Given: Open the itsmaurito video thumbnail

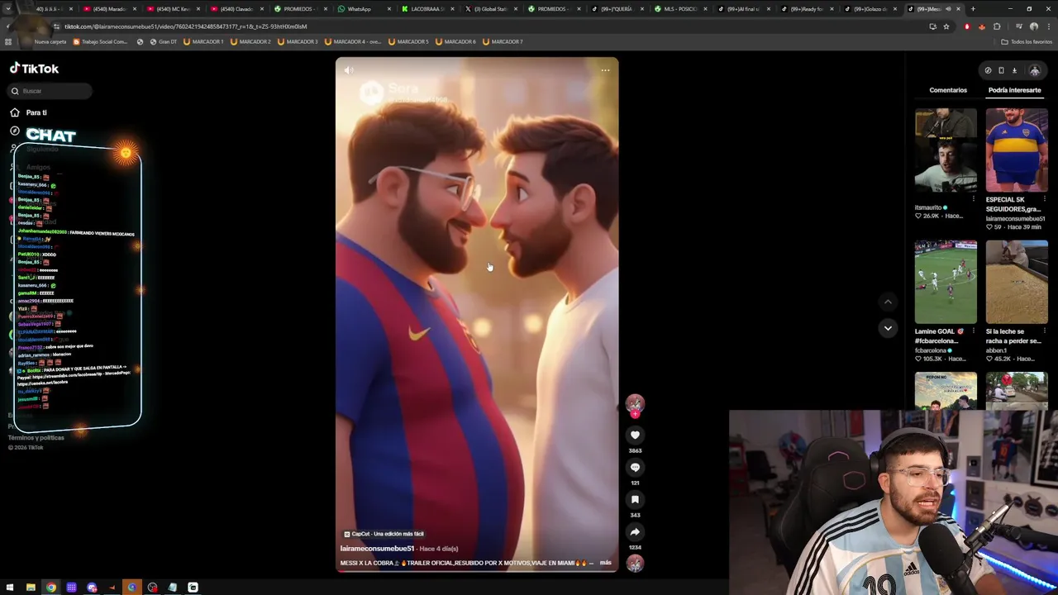Looking at the screenshot, I should point(946,150).
